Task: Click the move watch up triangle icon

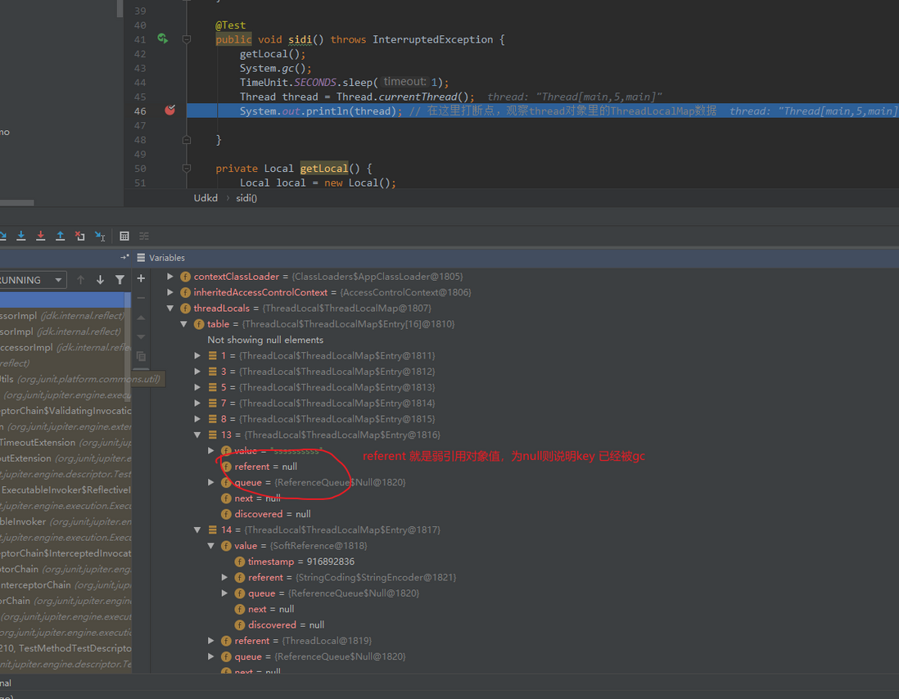Action: point(141,318)
